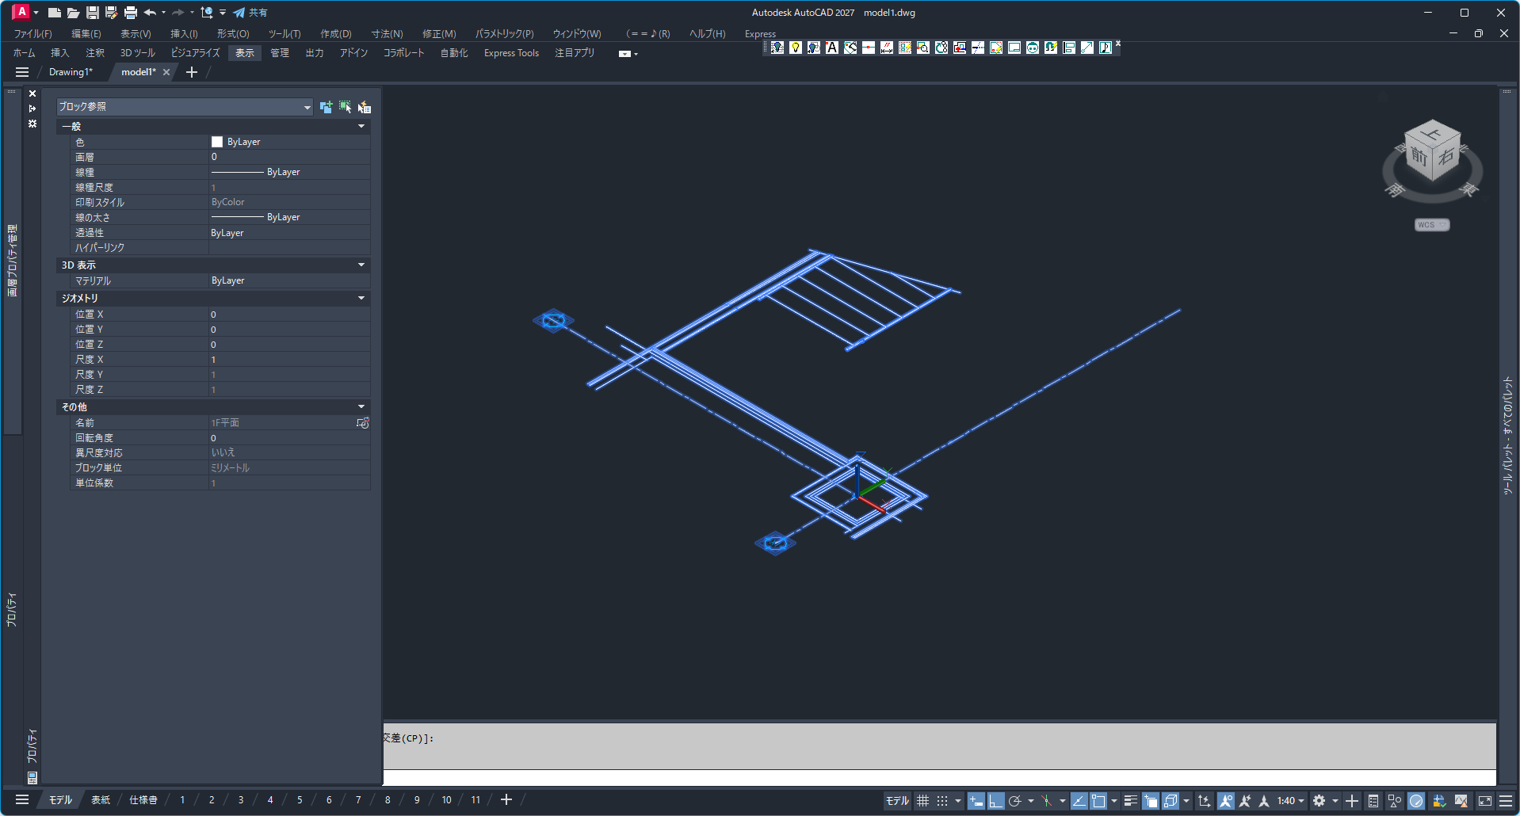
Task: Click the Plot printer icon
Action: click(x=131, y=13)
